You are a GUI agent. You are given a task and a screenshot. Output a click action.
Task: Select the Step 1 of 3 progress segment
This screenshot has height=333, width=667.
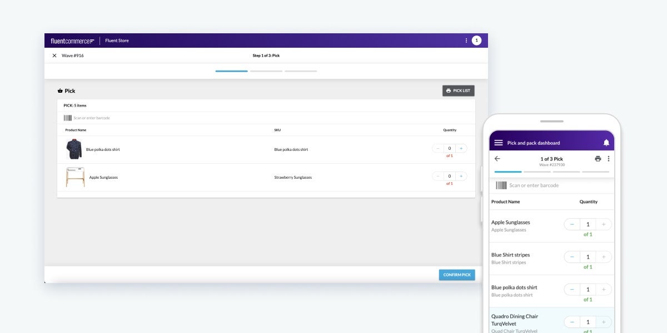[232, 71]
